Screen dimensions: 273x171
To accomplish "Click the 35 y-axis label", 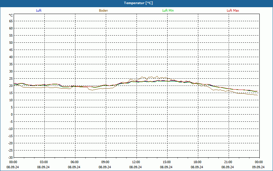I will (11, 64).
